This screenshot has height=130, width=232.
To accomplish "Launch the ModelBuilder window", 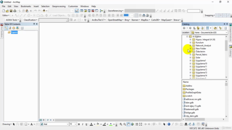I will click(x=101, y=11).
